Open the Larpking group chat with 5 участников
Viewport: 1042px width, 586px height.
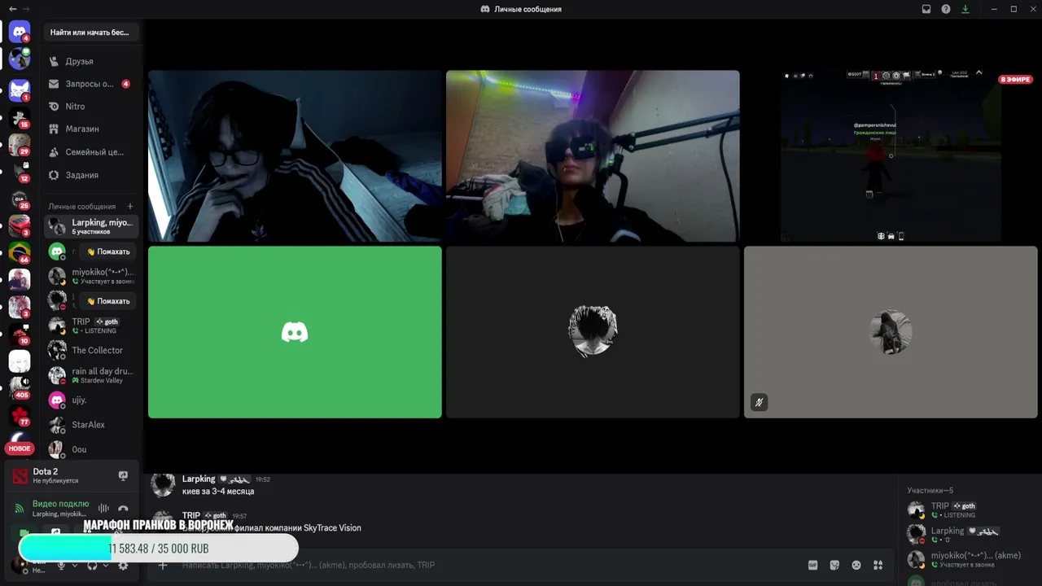click(91, 226)
